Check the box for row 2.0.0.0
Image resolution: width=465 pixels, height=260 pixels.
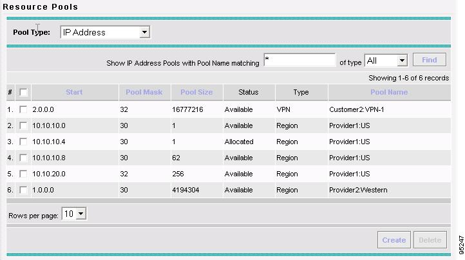coord(23,109)
